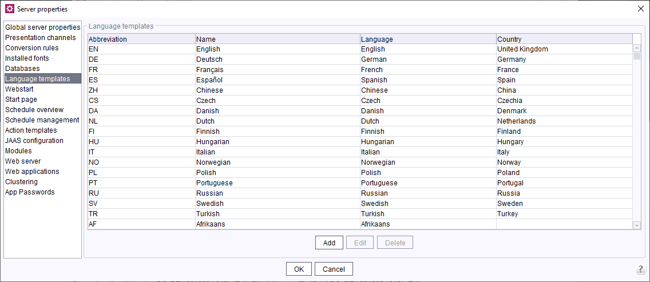Click the Italy country cell
Image resolution: width=650 pixels, height=282 pixels.
[x=565, y=152]
